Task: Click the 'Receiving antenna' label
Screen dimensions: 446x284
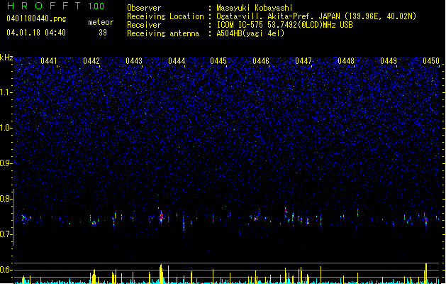Action: [x=163, y=33]
